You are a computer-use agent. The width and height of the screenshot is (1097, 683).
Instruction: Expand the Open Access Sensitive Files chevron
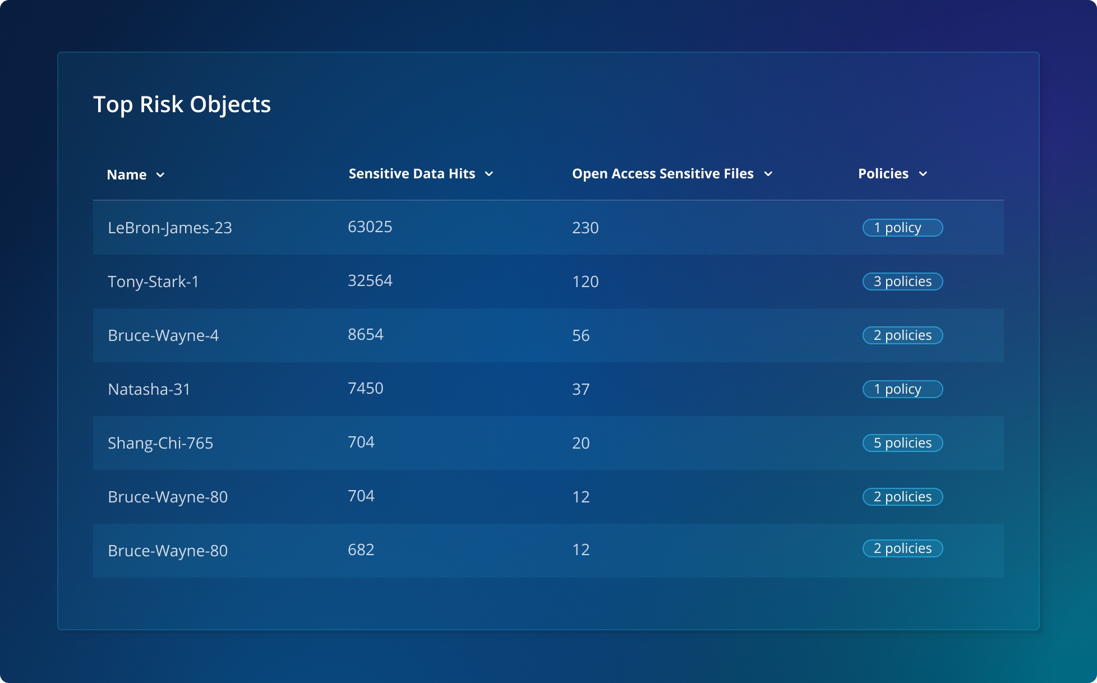tap(768, 174)
